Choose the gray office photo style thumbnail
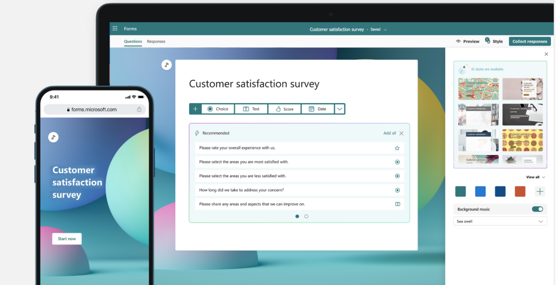This screenshot has width=556, height=285. click(x=479, y=115)
